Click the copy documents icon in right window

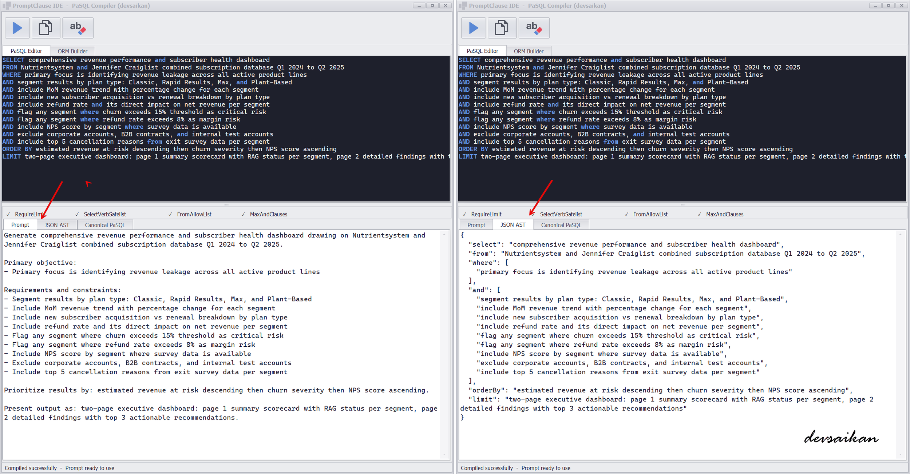502,28
